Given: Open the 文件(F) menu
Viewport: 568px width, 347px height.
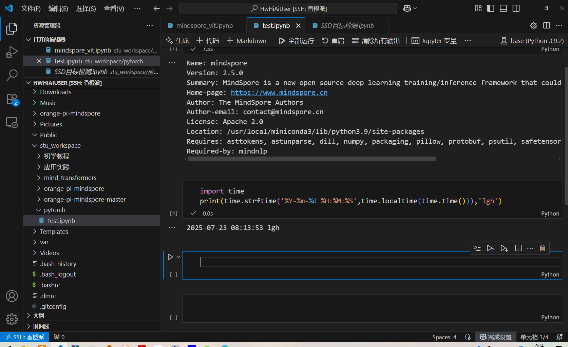Looking at the screenshot, I should [x=31, y=8].
